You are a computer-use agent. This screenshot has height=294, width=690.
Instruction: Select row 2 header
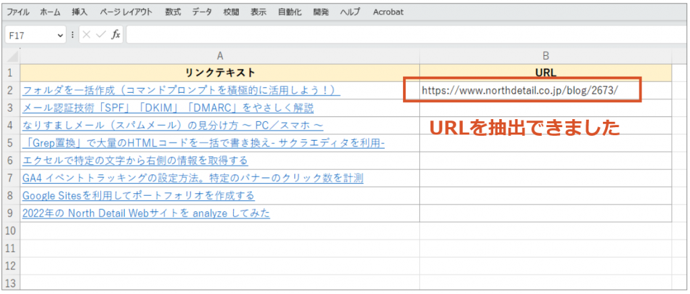tap(10, 90)
